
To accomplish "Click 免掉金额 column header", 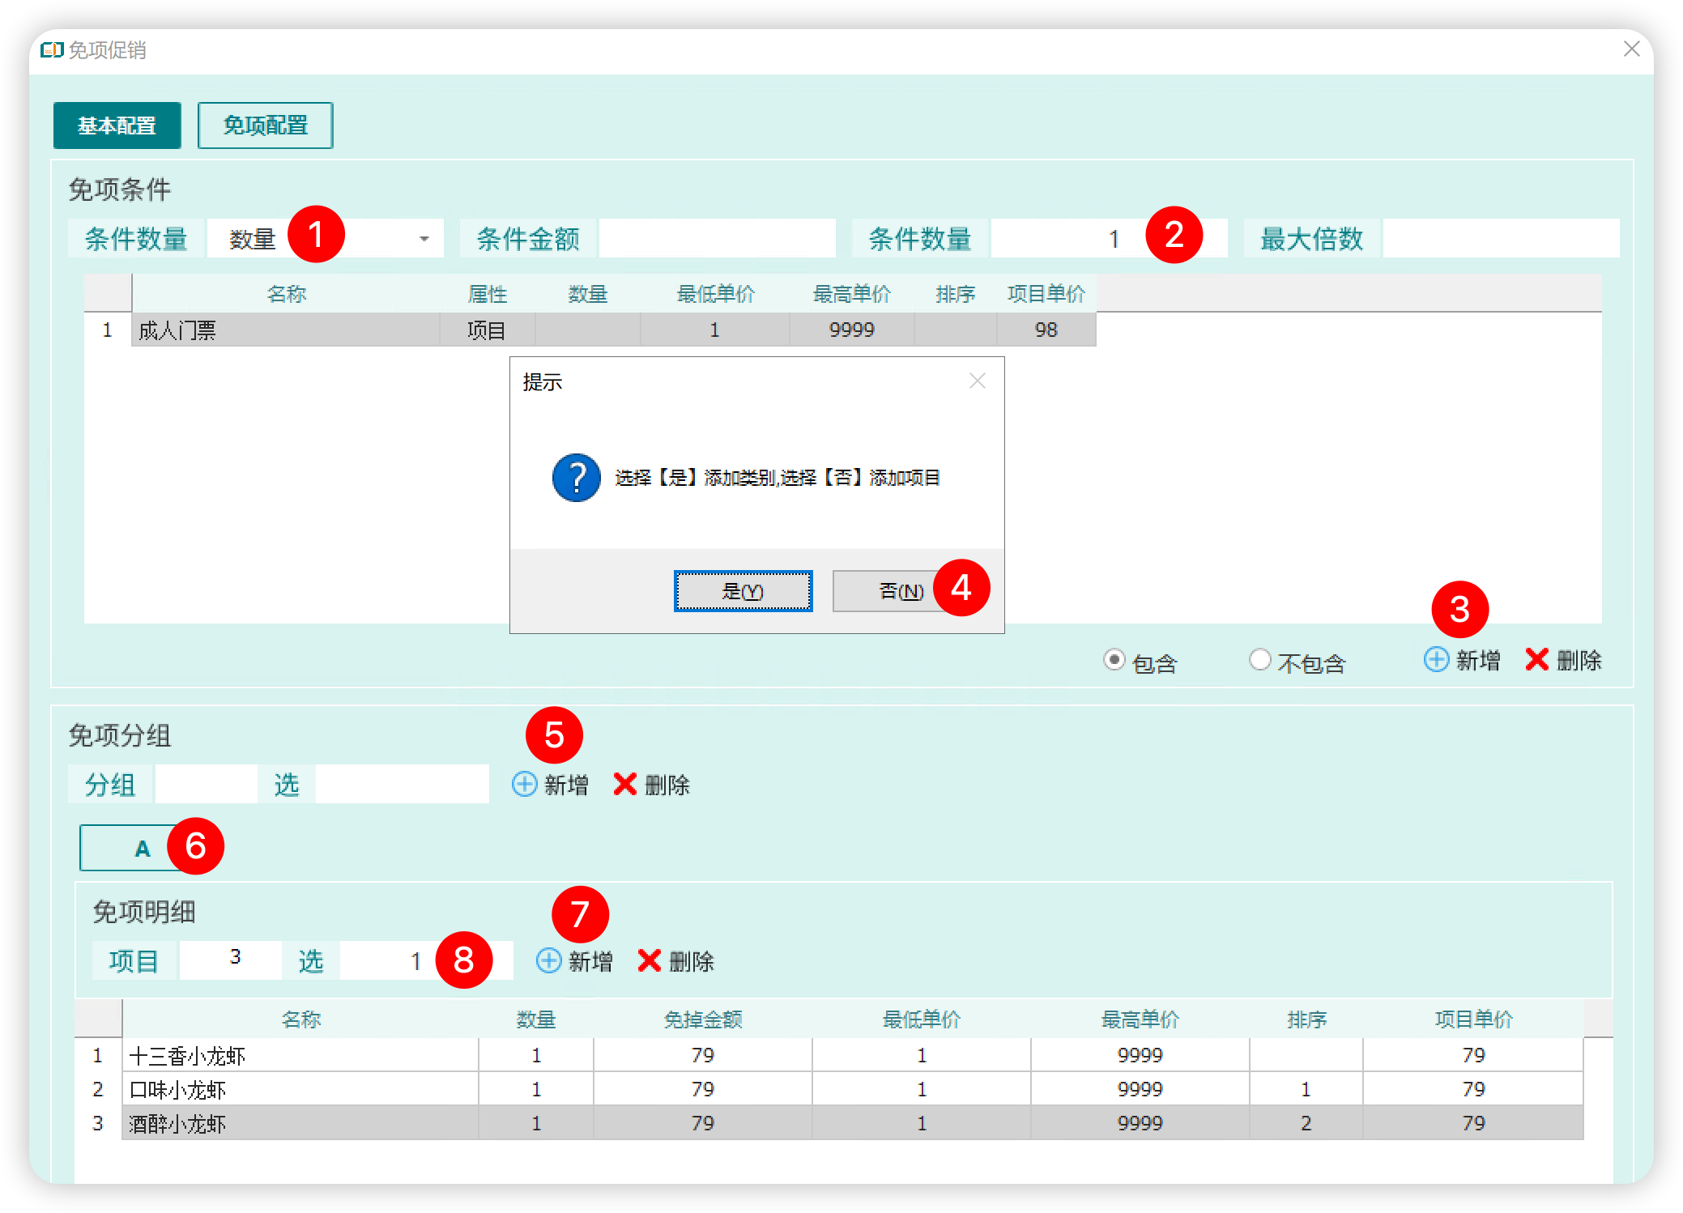I will pos(702,1019).
